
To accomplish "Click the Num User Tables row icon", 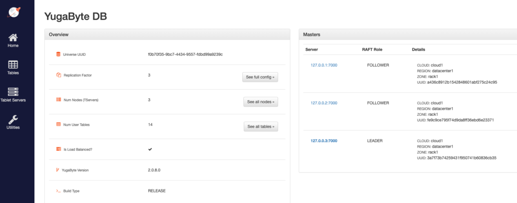I will coord(59,124).
